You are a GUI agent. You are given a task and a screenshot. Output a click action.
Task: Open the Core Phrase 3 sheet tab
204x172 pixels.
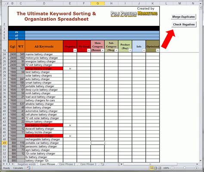pos(88,164)
